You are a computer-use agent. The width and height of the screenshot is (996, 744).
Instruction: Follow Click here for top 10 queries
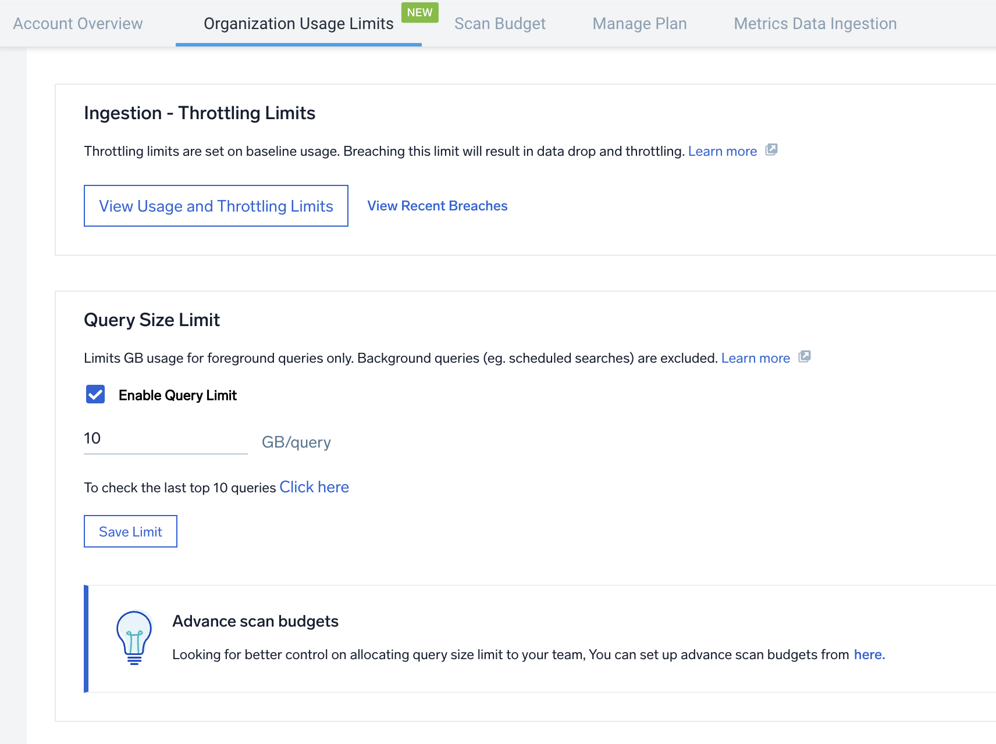click(x=314, y=487)
